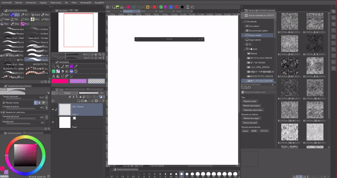Select the pink main color swatch
337x178 pixels.
tap(60, 81)
